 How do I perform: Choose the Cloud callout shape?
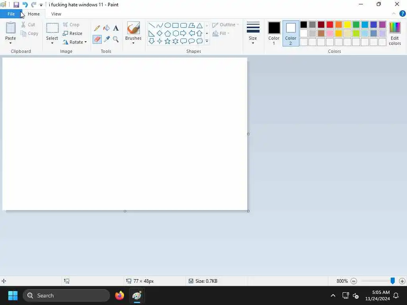pyautogui.click(x=200, y=41)
